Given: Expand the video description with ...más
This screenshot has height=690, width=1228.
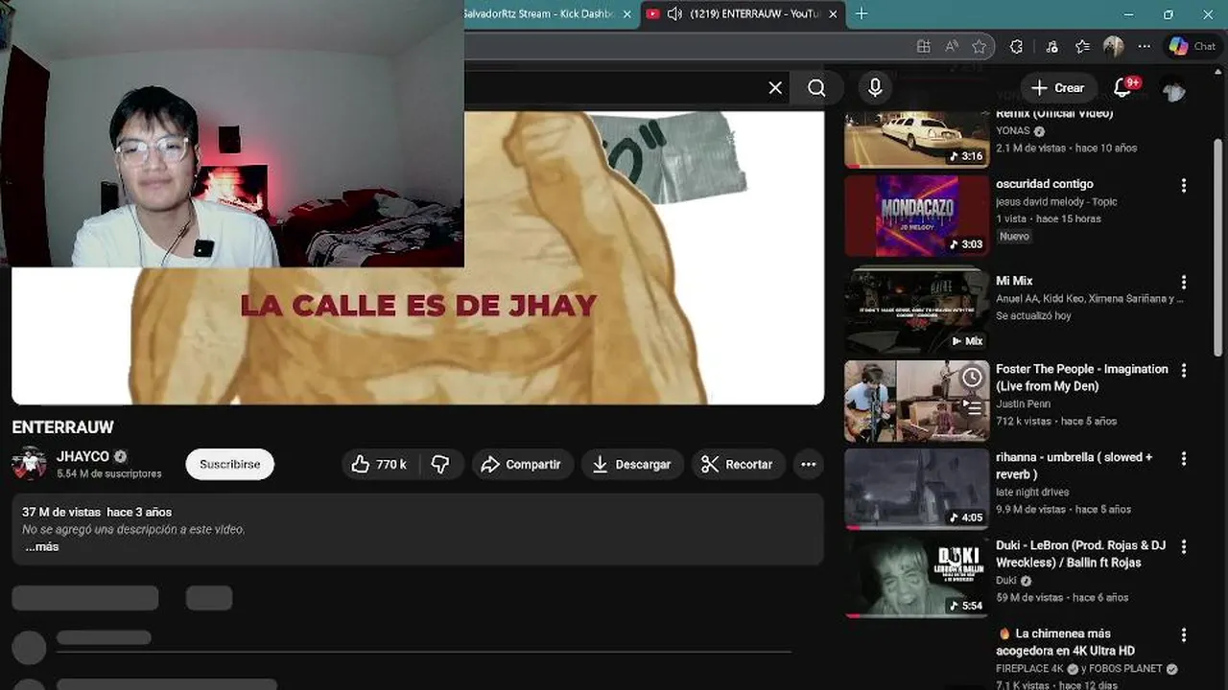Looking at the screenshot, I should 41,547.
